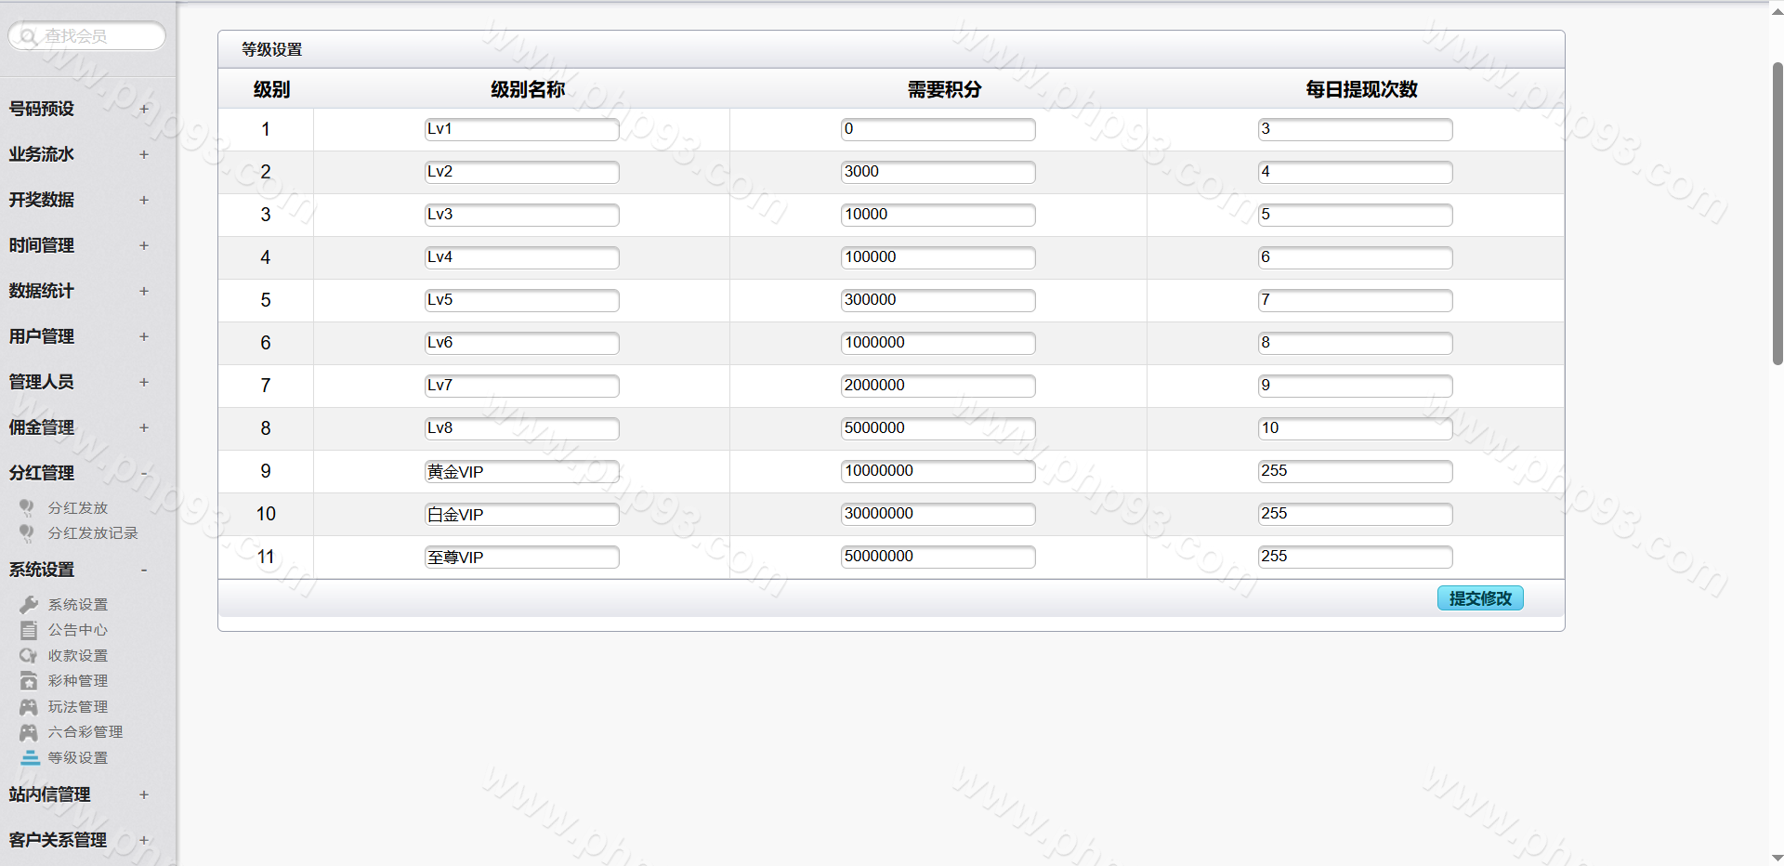The height and width of the screenshot is (866, 1784).
Task: Open the 等级设置 sidebar link
Action: (x=78, y=758)
